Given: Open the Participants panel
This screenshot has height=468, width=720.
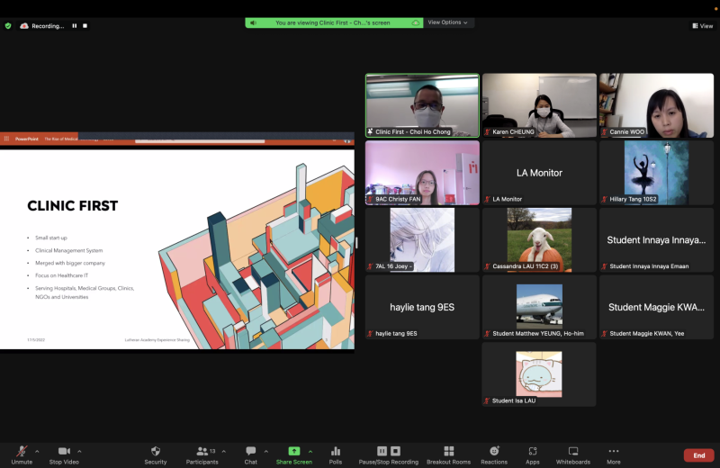Looking at the screenshot, I should [x=202, y=454].
